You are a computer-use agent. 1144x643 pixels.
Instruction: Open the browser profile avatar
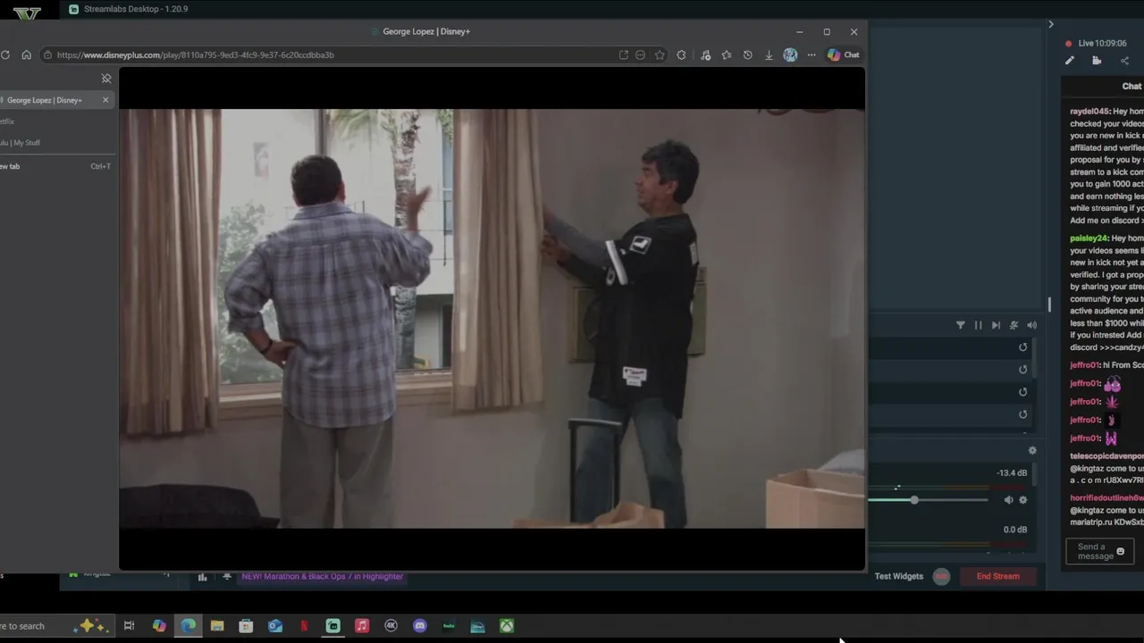tap(790, 54)
